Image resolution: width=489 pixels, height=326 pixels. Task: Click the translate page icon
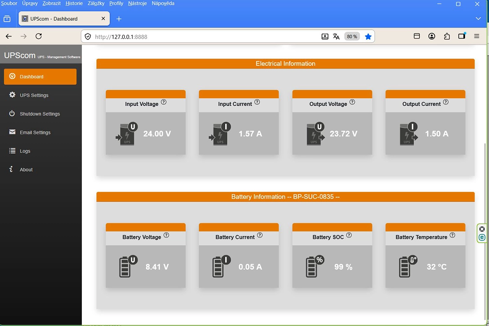pos(336,37)
